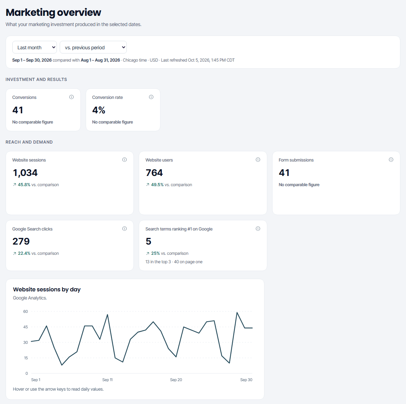Click the '25%' change on Search terms ranking

pos(155,253)
